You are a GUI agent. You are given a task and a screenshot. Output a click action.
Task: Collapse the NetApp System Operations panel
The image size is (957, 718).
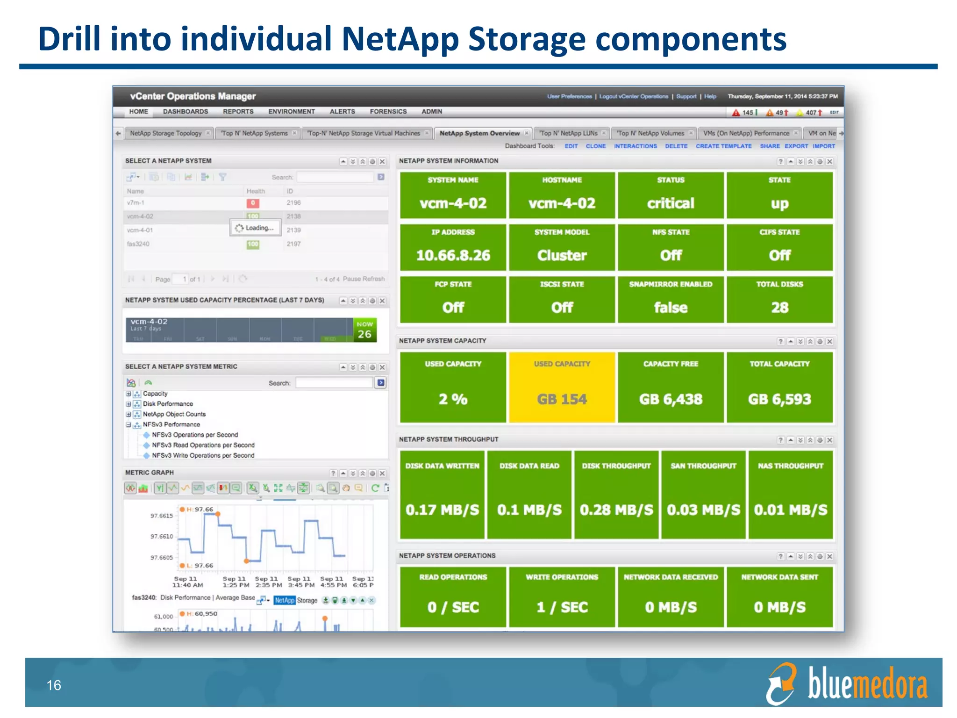(791, 557)
